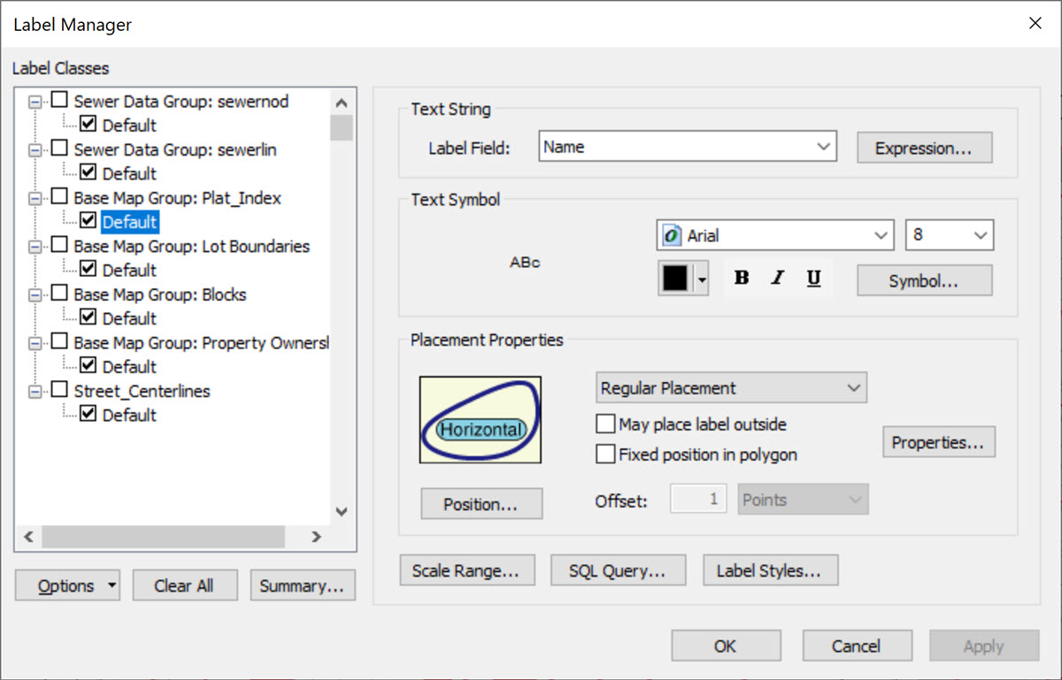Open the text color picker swatch
The height and width of the screenshot is (680, 1062).
point(675,279)
